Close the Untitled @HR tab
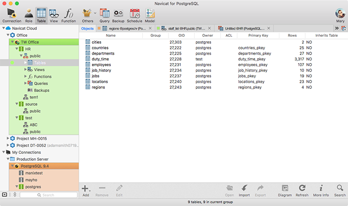Viewport: 348px width, 206px height. point(269,28)
